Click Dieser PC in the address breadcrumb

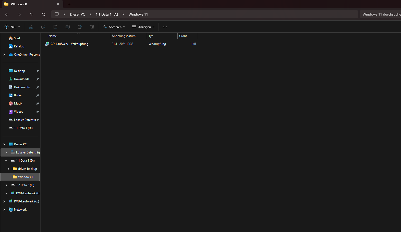78,14
